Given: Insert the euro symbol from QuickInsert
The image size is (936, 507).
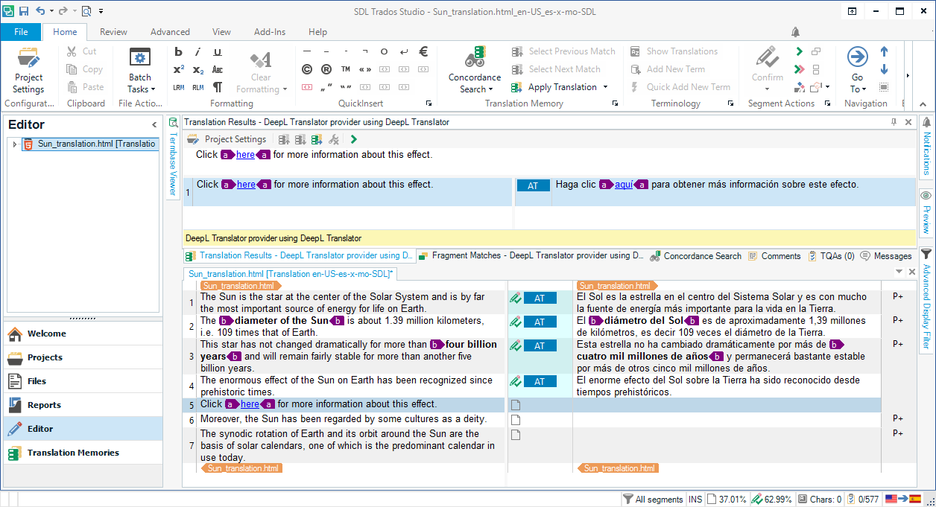Looking at the screenshot, I should pyautogui.click(x=423, y=51).
